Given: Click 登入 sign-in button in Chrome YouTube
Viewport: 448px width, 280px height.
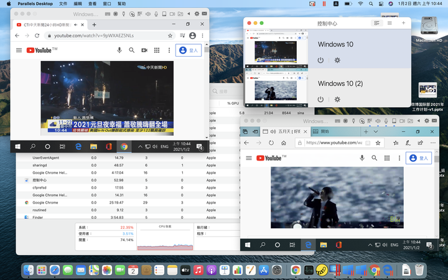Looking at the screenshot, I should [x=189, y=50].
